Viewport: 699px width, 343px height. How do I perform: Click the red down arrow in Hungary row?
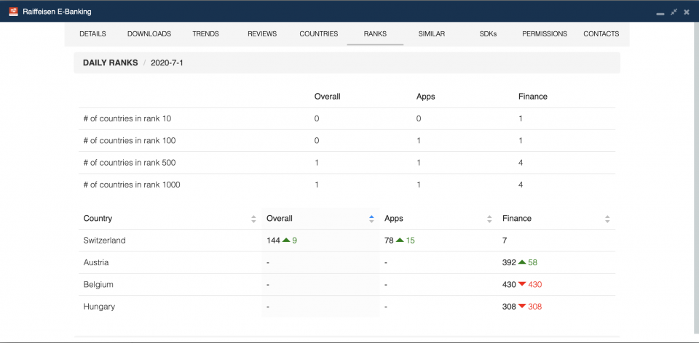[x=522, y=307]
